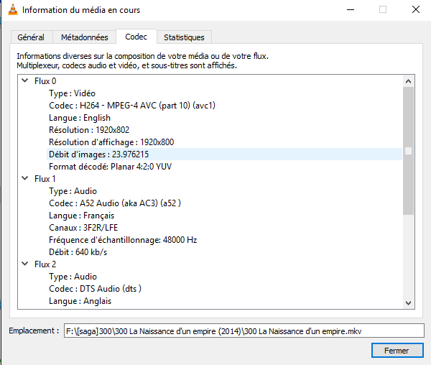This screenshot has height=365, width=431.
Task: Minimize the media information window
Action: point(351,9)
